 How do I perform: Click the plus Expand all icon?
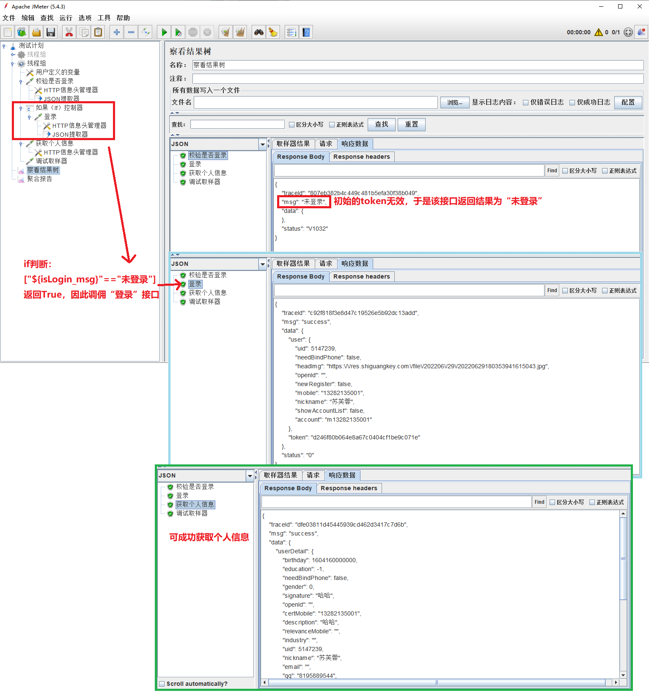click(117, 32)
